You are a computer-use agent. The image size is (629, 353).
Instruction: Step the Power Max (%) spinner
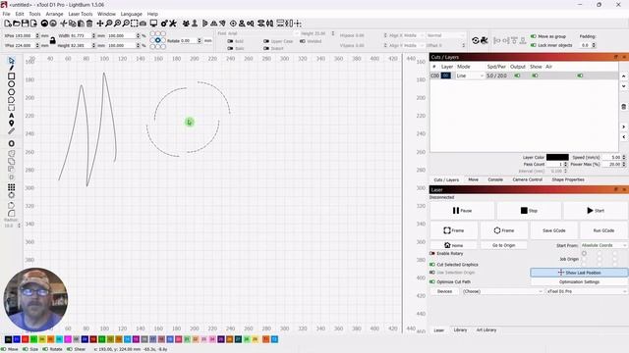[624, 164]
